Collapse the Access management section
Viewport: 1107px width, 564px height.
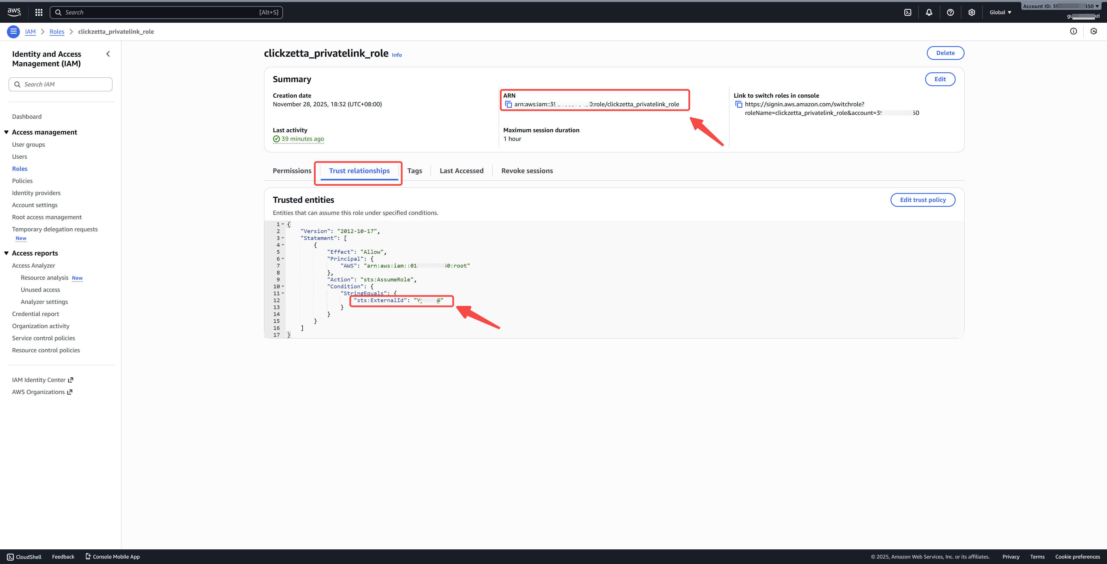pos(6,132)
